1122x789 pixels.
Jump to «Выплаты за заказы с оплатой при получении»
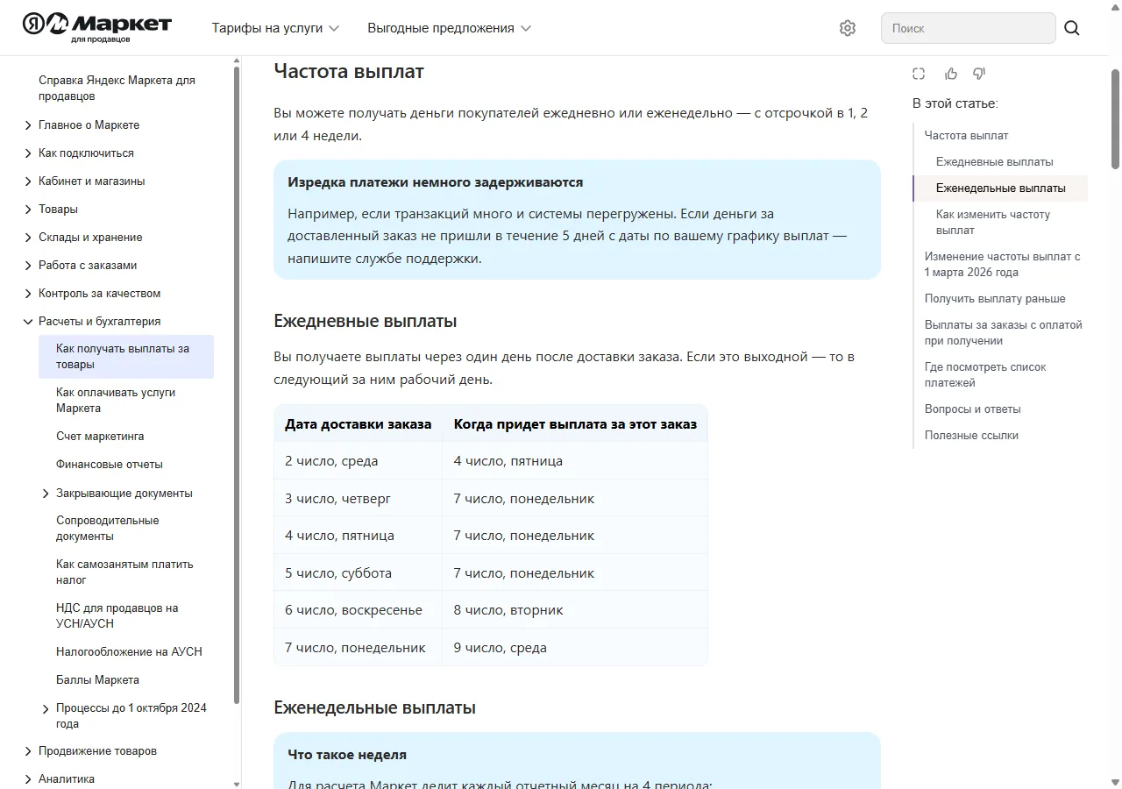(x=1004, y=333)
